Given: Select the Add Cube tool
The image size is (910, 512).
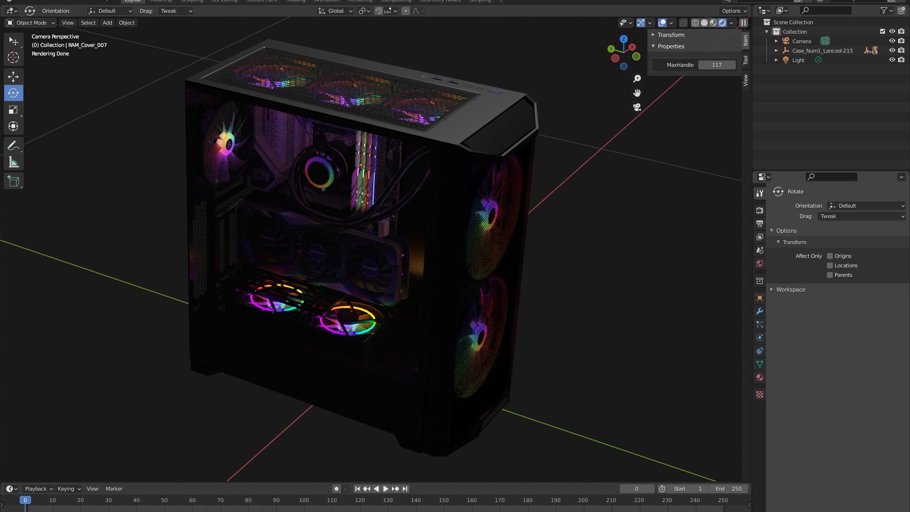Looking at the screenshot, I should [14, 181].
